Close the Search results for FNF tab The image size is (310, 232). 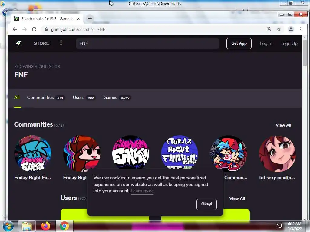(78, 19)
